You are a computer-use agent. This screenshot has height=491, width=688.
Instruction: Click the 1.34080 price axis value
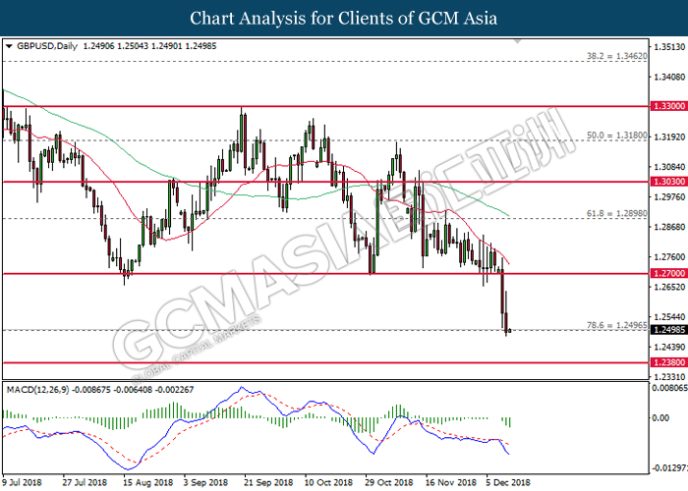[x=669, y=78]
